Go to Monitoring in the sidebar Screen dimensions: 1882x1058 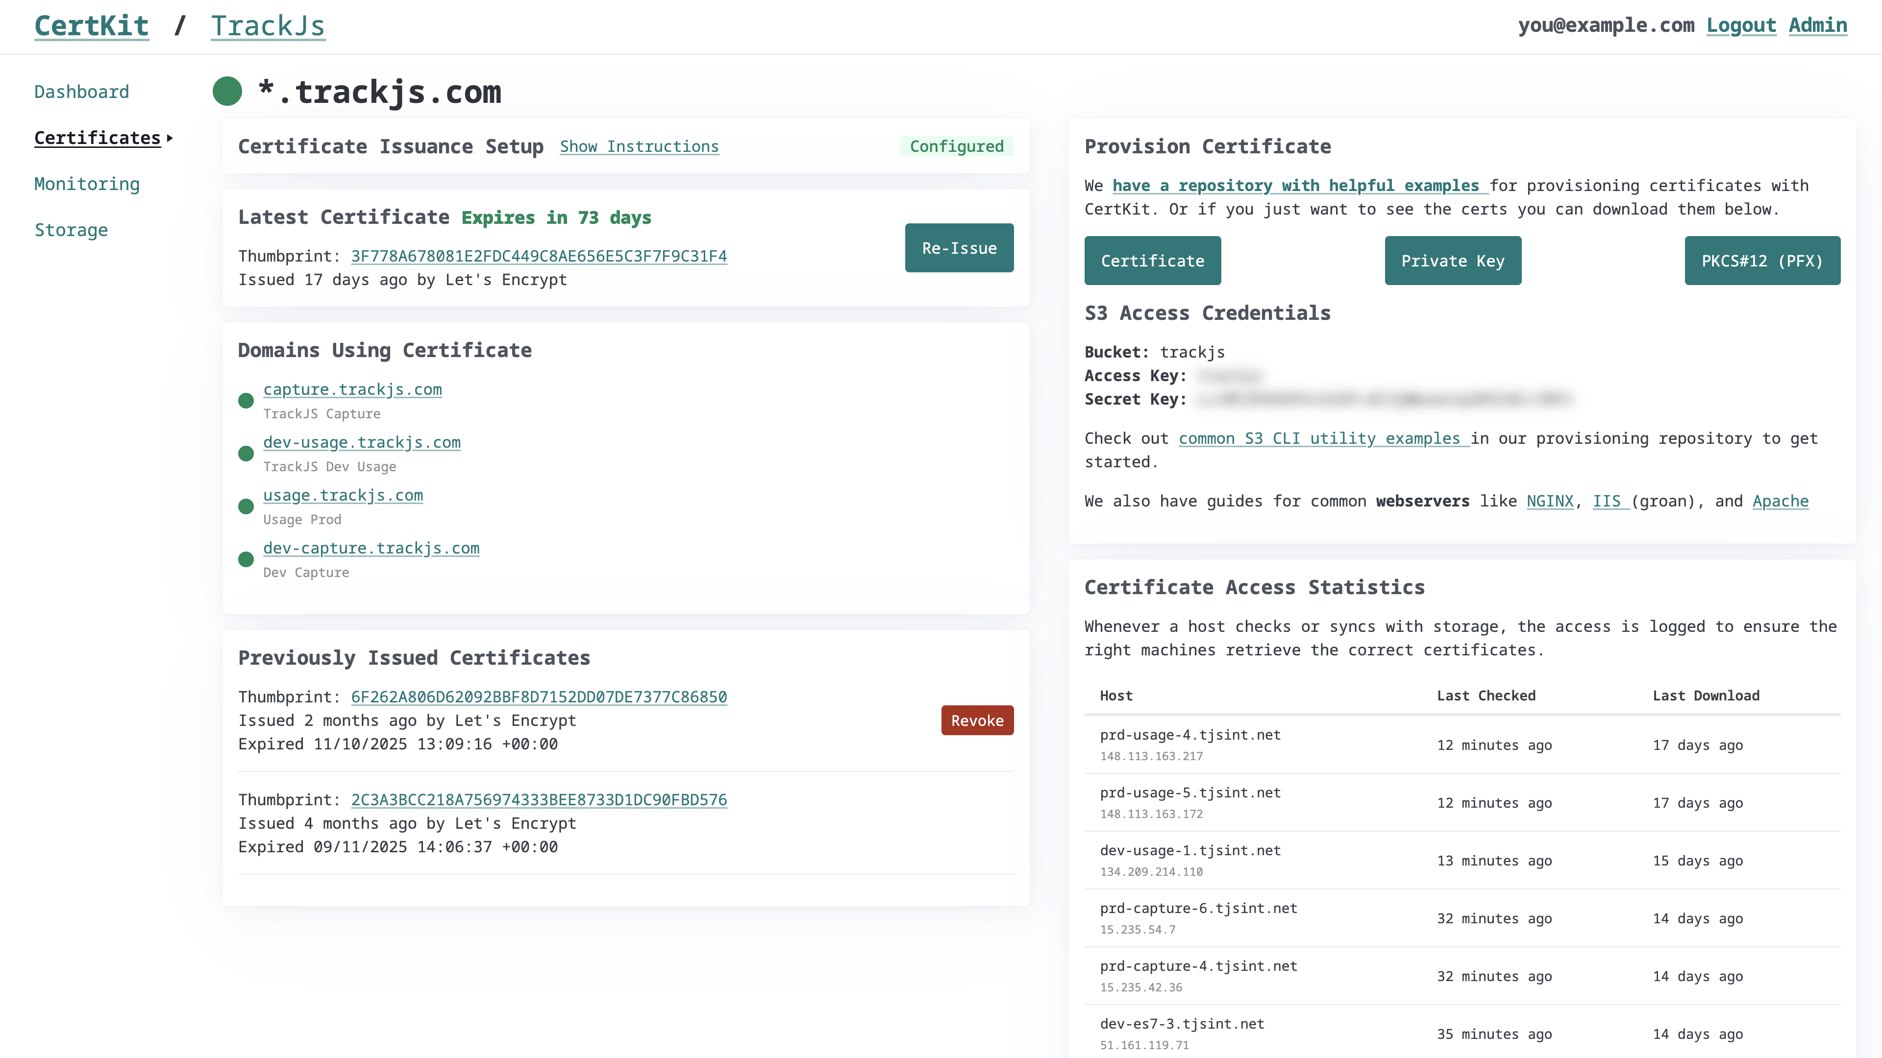point(87,184)
